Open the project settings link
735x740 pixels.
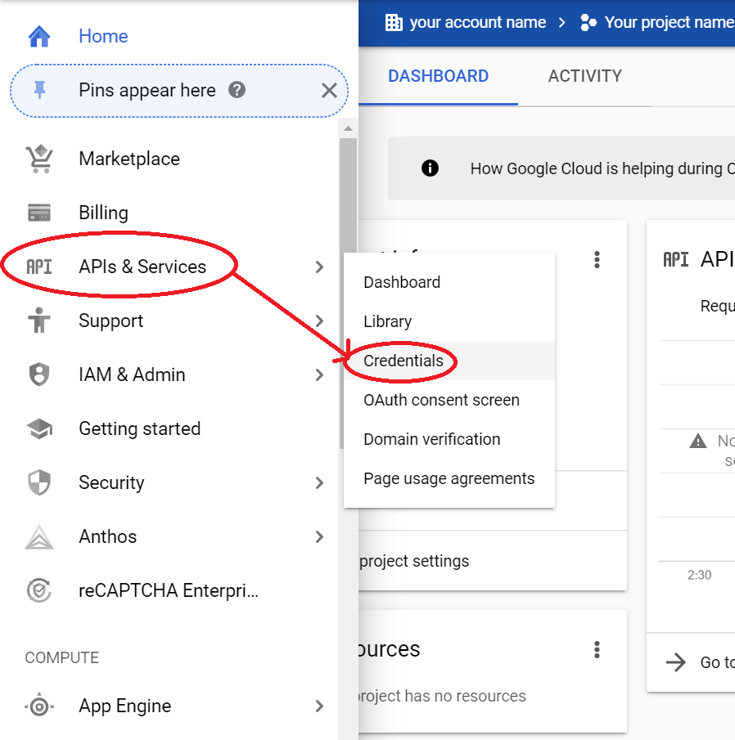pyautogui.click(x=414, y=561)
